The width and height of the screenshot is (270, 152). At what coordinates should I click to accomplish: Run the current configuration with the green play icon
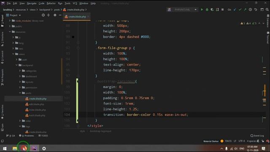[202, 10]
